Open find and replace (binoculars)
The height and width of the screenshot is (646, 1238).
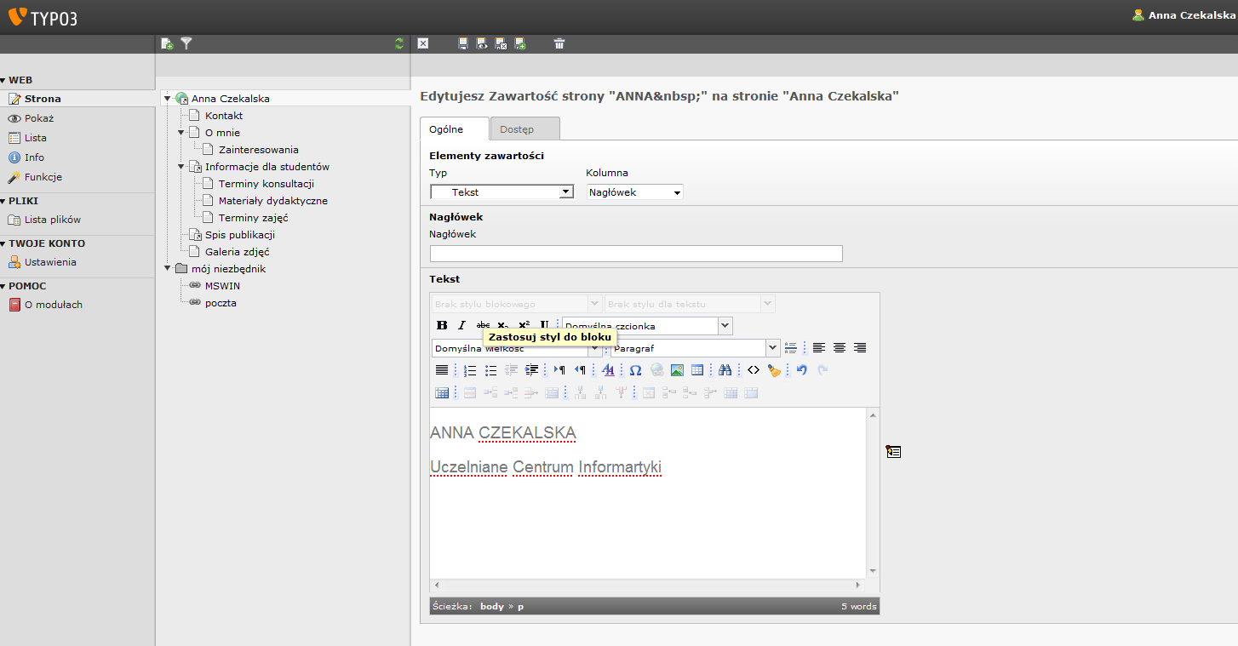point(725,369)
